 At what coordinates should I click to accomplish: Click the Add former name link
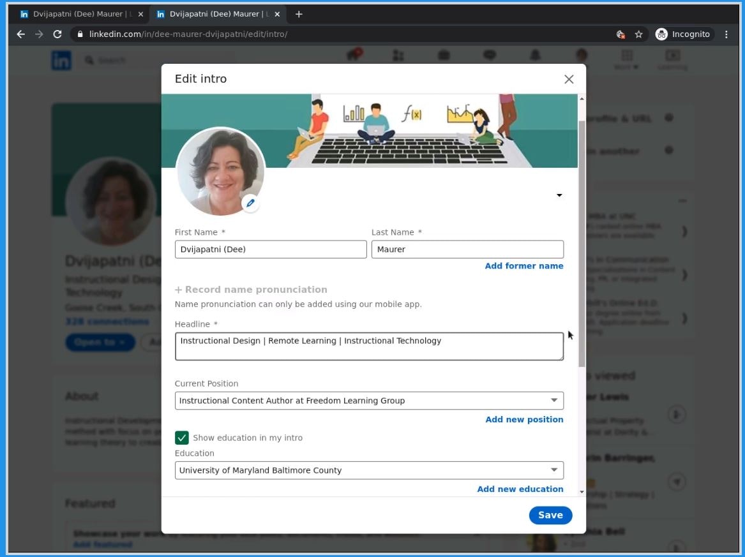524,266
